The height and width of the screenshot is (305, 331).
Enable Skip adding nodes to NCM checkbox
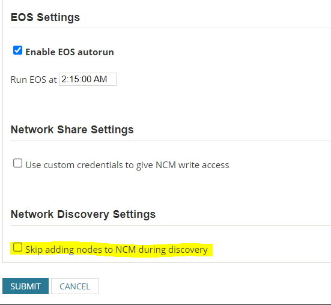[17, 247]
